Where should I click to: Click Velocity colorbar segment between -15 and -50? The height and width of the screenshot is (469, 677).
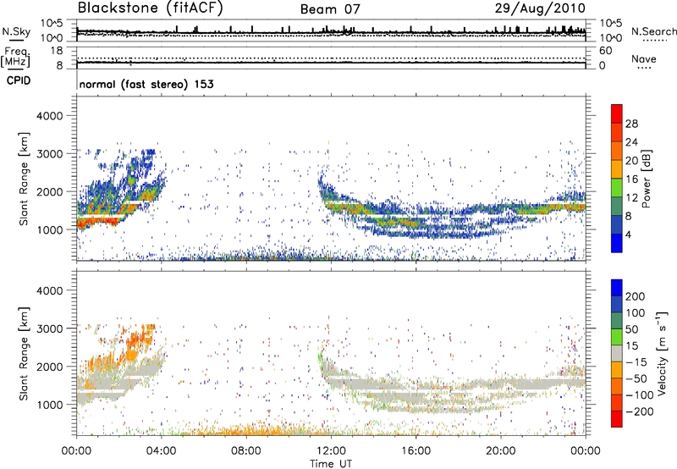pos(617,370)
